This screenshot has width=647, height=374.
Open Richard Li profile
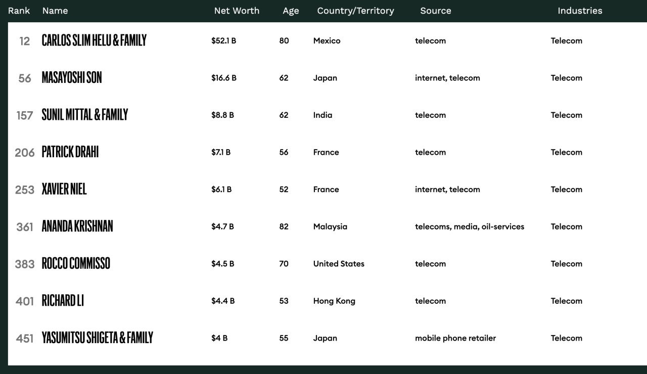click(x=63, y=300)
